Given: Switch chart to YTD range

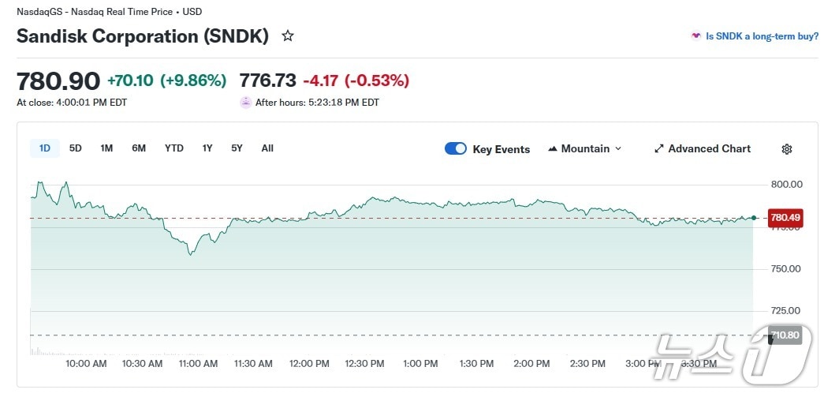Looking at the screenshot, I should click(x=174, y=148).
